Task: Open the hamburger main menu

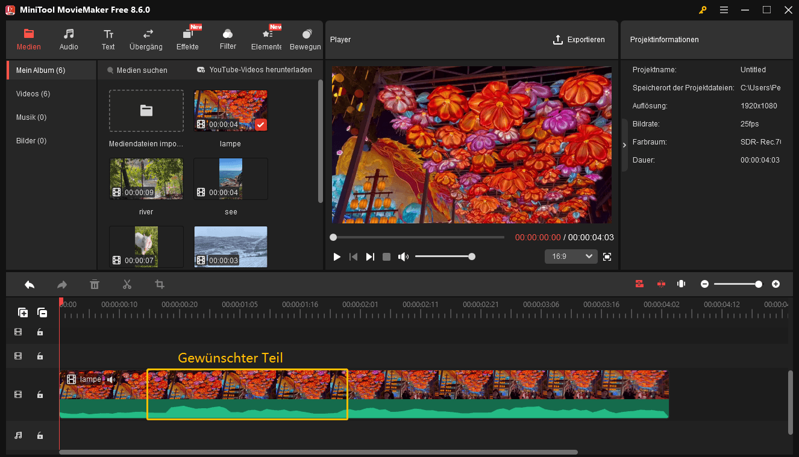Action: point(724,10)
